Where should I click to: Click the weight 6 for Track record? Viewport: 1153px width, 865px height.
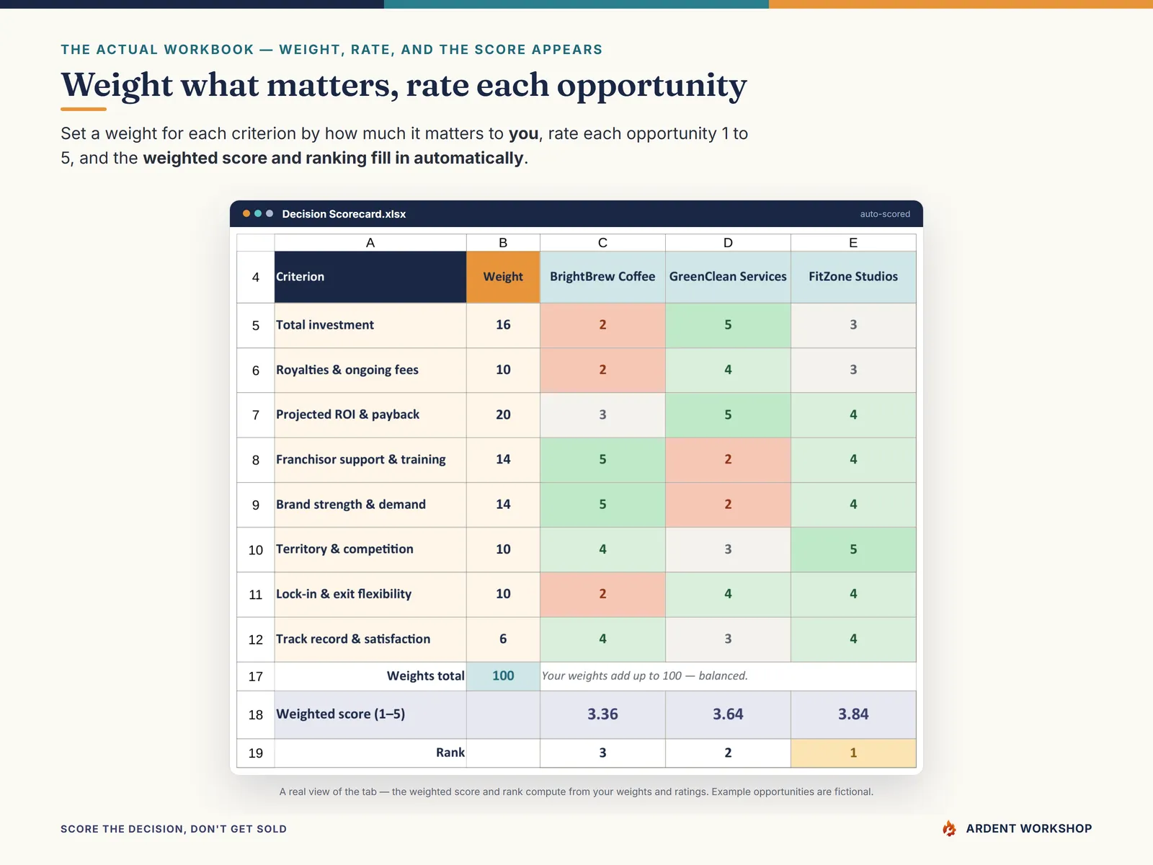pos(503,639)
